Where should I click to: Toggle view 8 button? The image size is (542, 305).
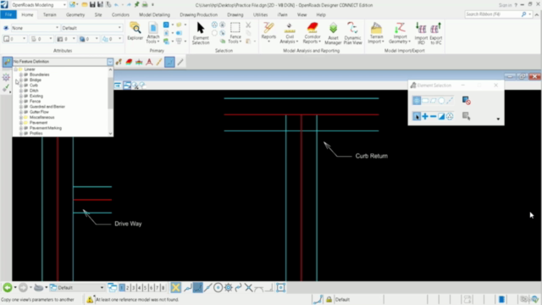[x=163, y=287]
